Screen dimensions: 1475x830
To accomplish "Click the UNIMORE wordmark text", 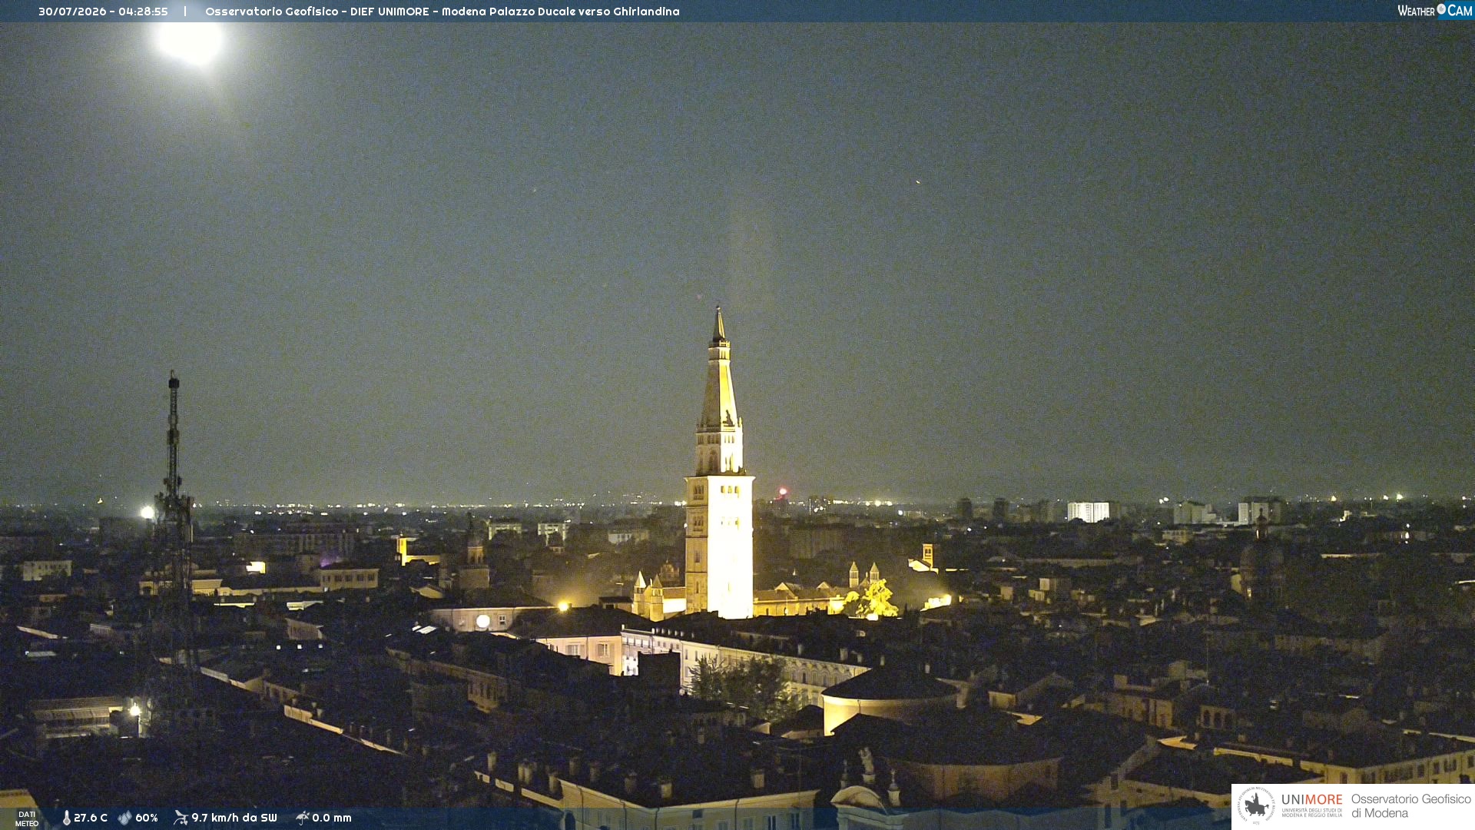I will point(1312,800).
